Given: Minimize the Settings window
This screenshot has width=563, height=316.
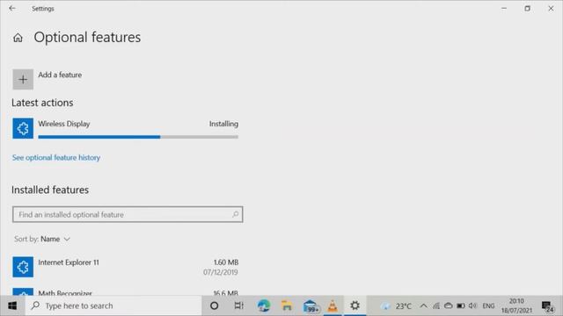Looking at the screenshot, I should [x=504, y=8].
